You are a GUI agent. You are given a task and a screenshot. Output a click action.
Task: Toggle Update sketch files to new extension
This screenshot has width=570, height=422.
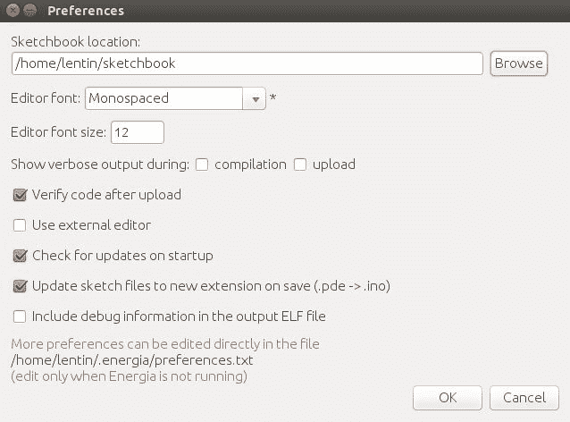pyautogui.click(x=20, y=286)
